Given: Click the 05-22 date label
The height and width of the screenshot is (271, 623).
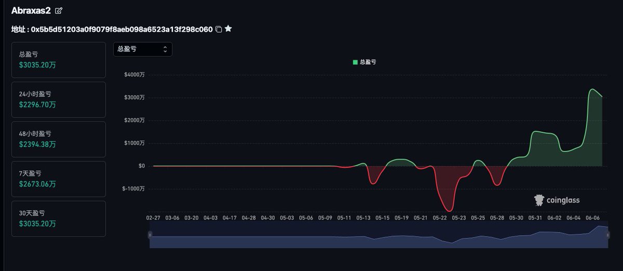Looking at the screenshot, I should (x=440, y=218).
